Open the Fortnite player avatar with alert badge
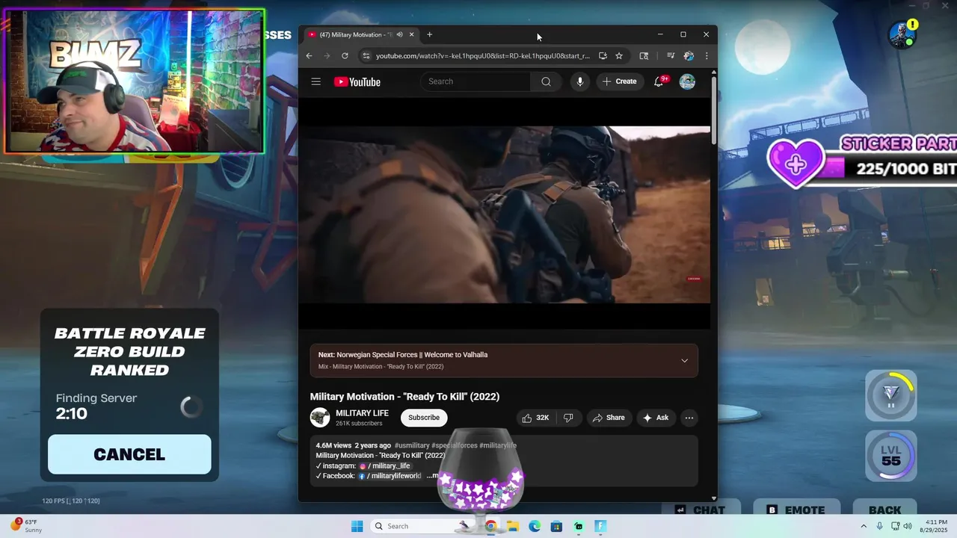The width and height of the screenshot is (957, 538). 902,34
